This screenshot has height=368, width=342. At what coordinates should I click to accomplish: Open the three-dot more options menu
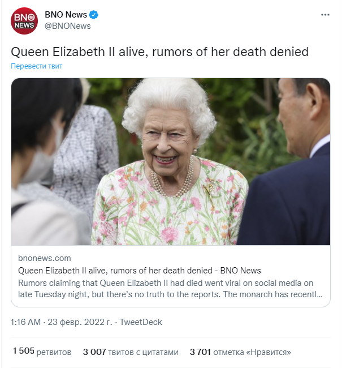[325, 15]
